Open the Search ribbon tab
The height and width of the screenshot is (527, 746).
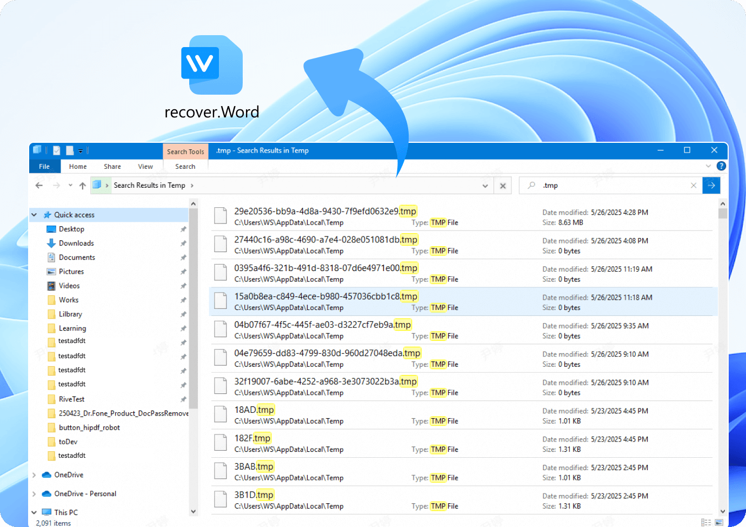[185, 167]
